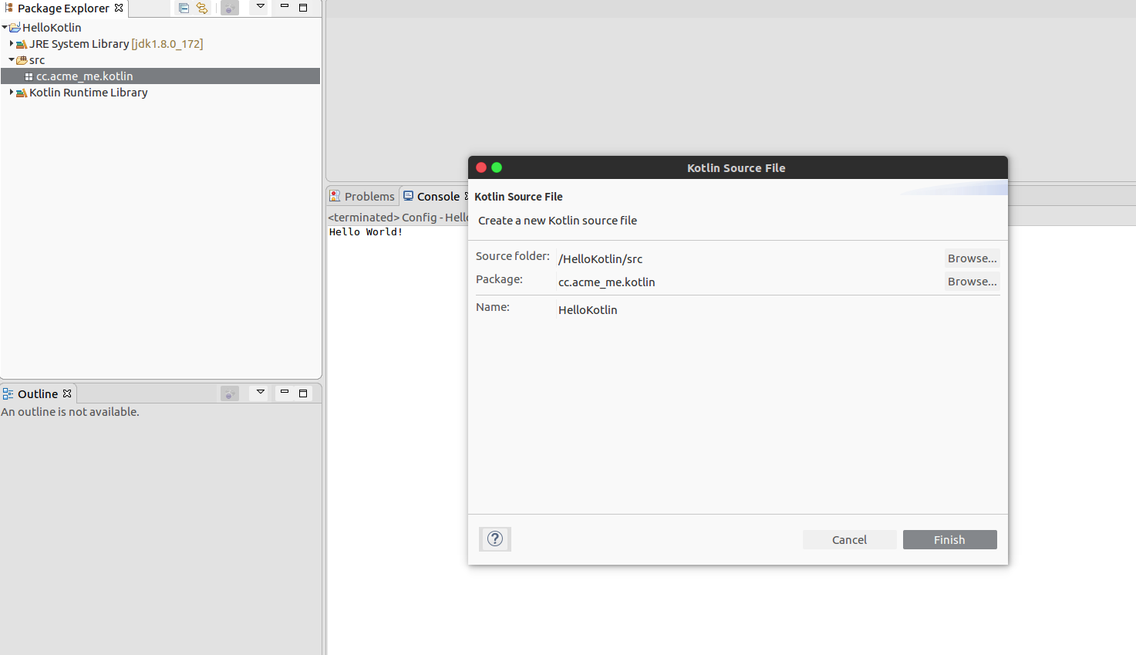Select the Outline tab
This screenshot has width=1136, height=655.
[38, 394]
